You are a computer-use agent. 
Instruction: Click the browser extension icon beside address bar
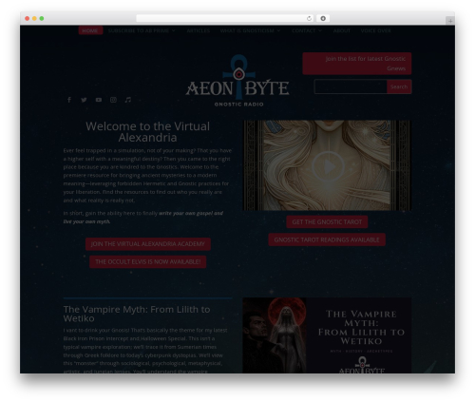(x=323, y=18)
